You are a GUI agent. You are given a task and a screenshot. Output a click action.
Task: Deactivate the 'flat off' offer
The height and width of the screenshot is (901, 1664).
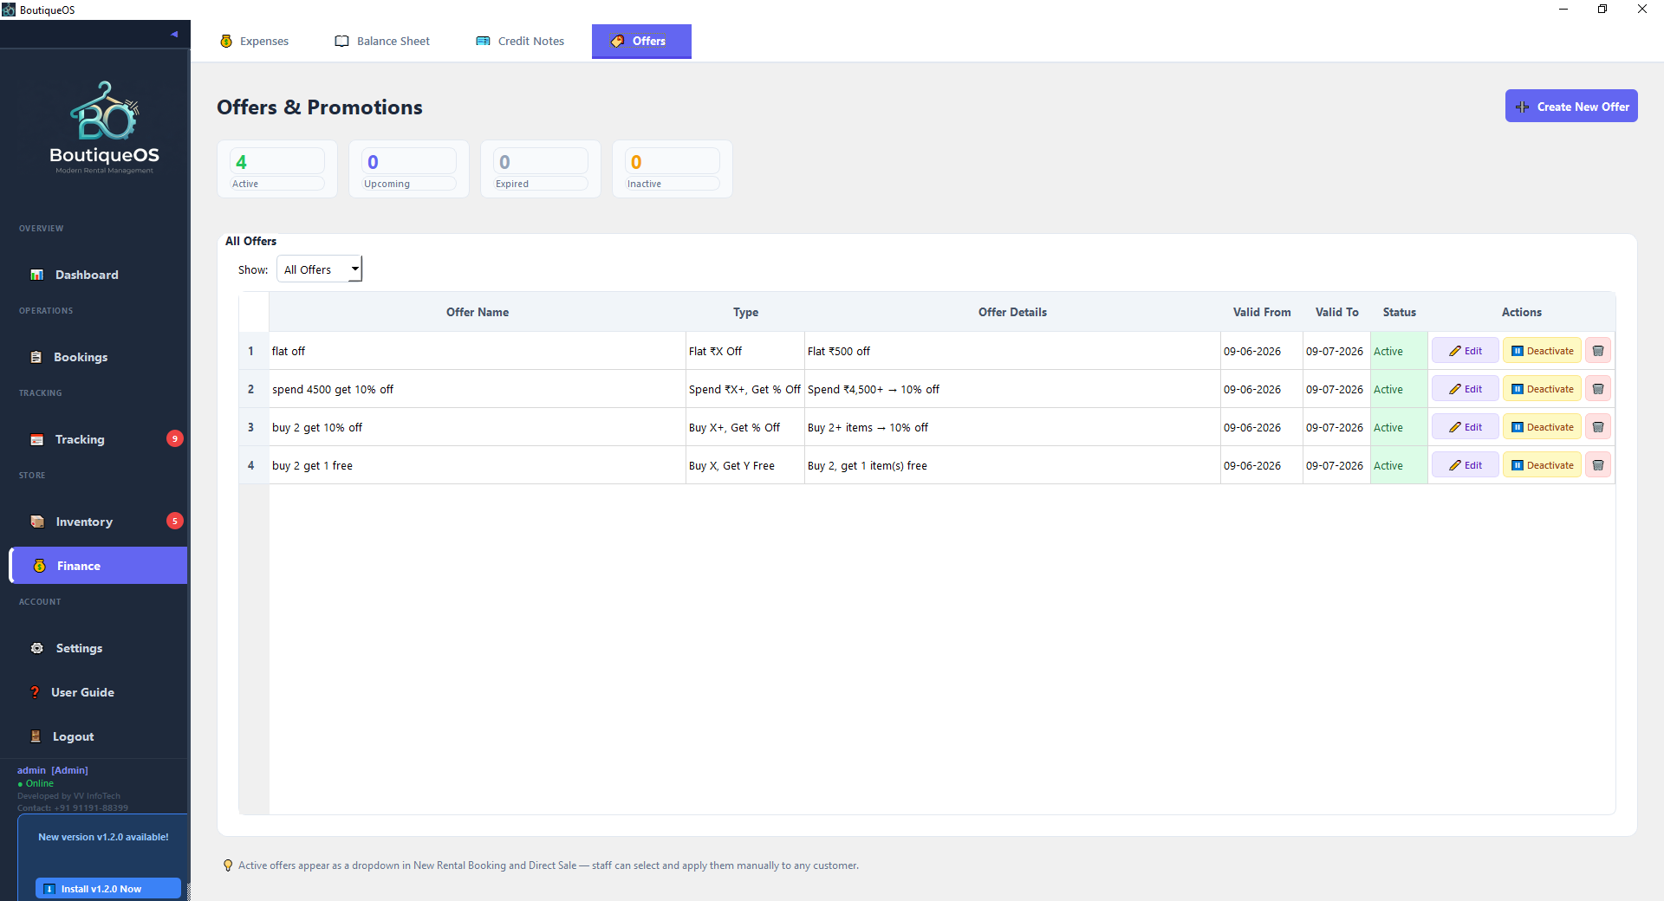click(x=1543, y=351)
